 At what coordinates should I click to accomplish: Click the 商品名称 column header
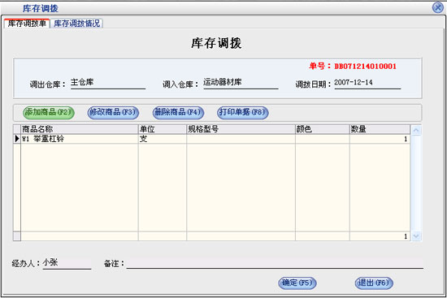point(80,129)
